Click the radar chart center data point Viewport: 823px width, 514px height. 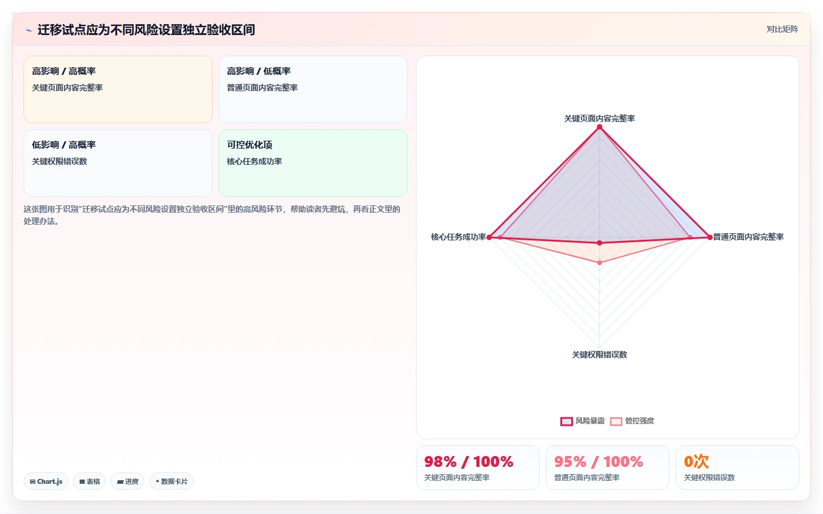[600, 243]
